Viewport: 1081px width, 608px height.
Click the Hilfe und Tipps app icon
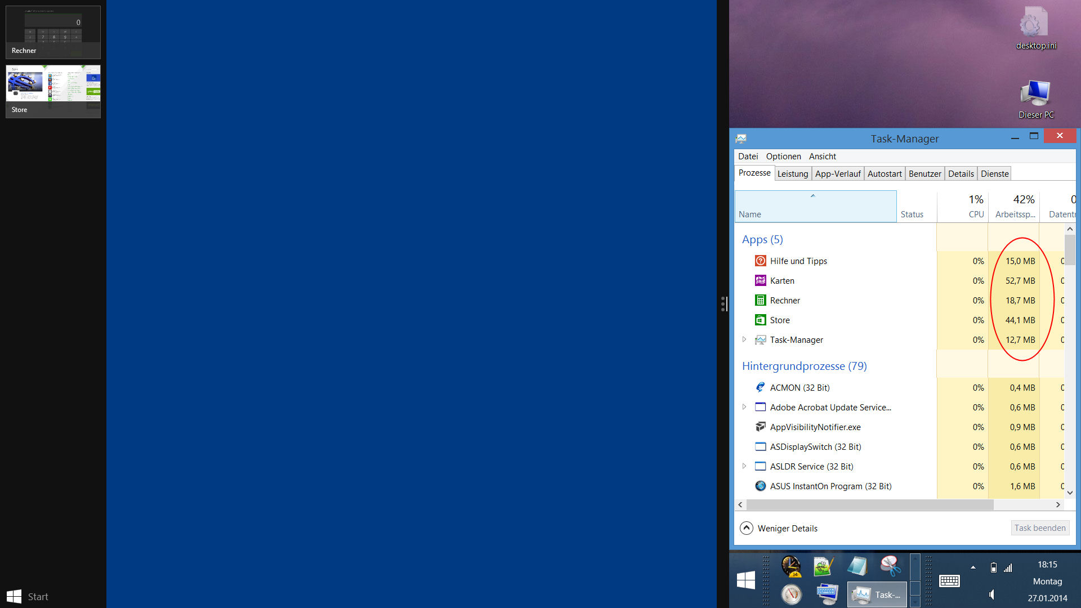coord(760,261)
